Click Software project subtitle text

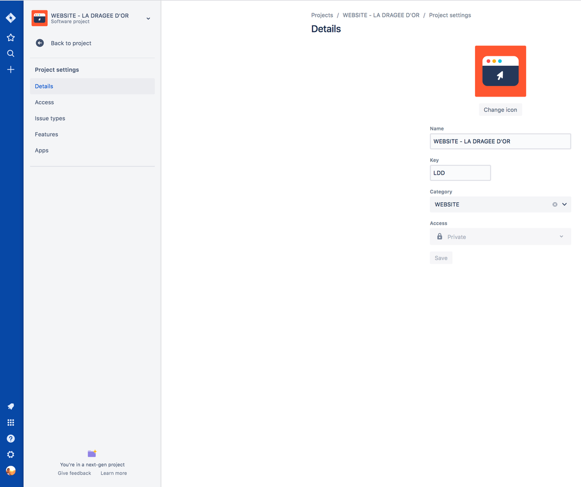[x=70, y=22]
